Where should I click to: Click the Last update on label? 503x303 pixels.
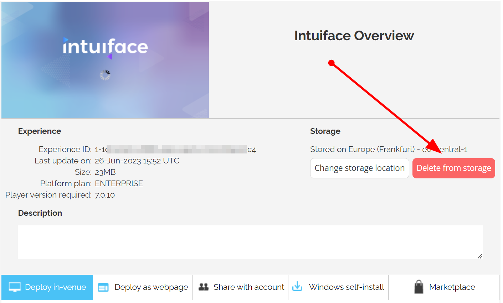(63, 161)
